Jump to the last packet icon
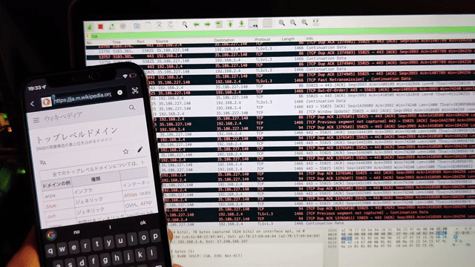The width and height of the screenshot is (475, 267). 241,23
